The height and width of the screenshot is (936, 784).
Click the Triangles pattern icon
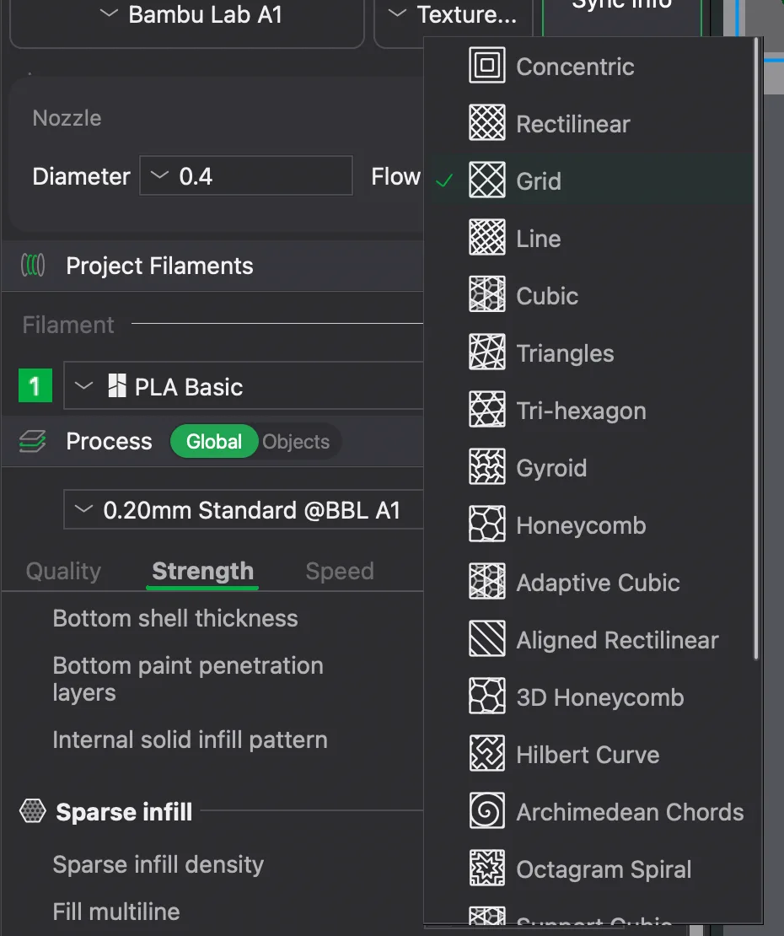(x=487, y=352)
